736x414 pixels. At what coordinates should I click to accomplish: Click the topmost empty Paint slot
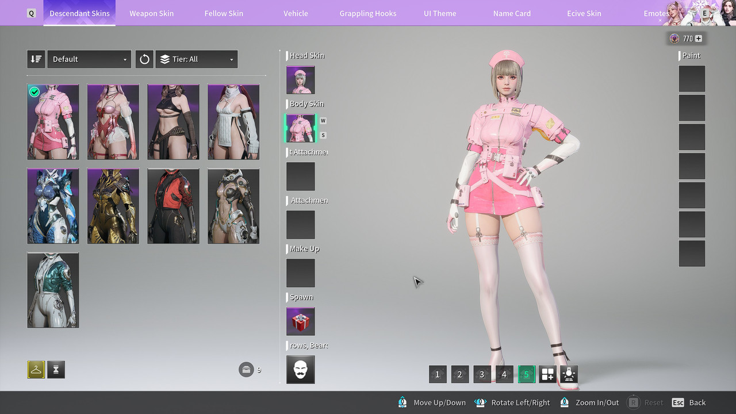692,79
